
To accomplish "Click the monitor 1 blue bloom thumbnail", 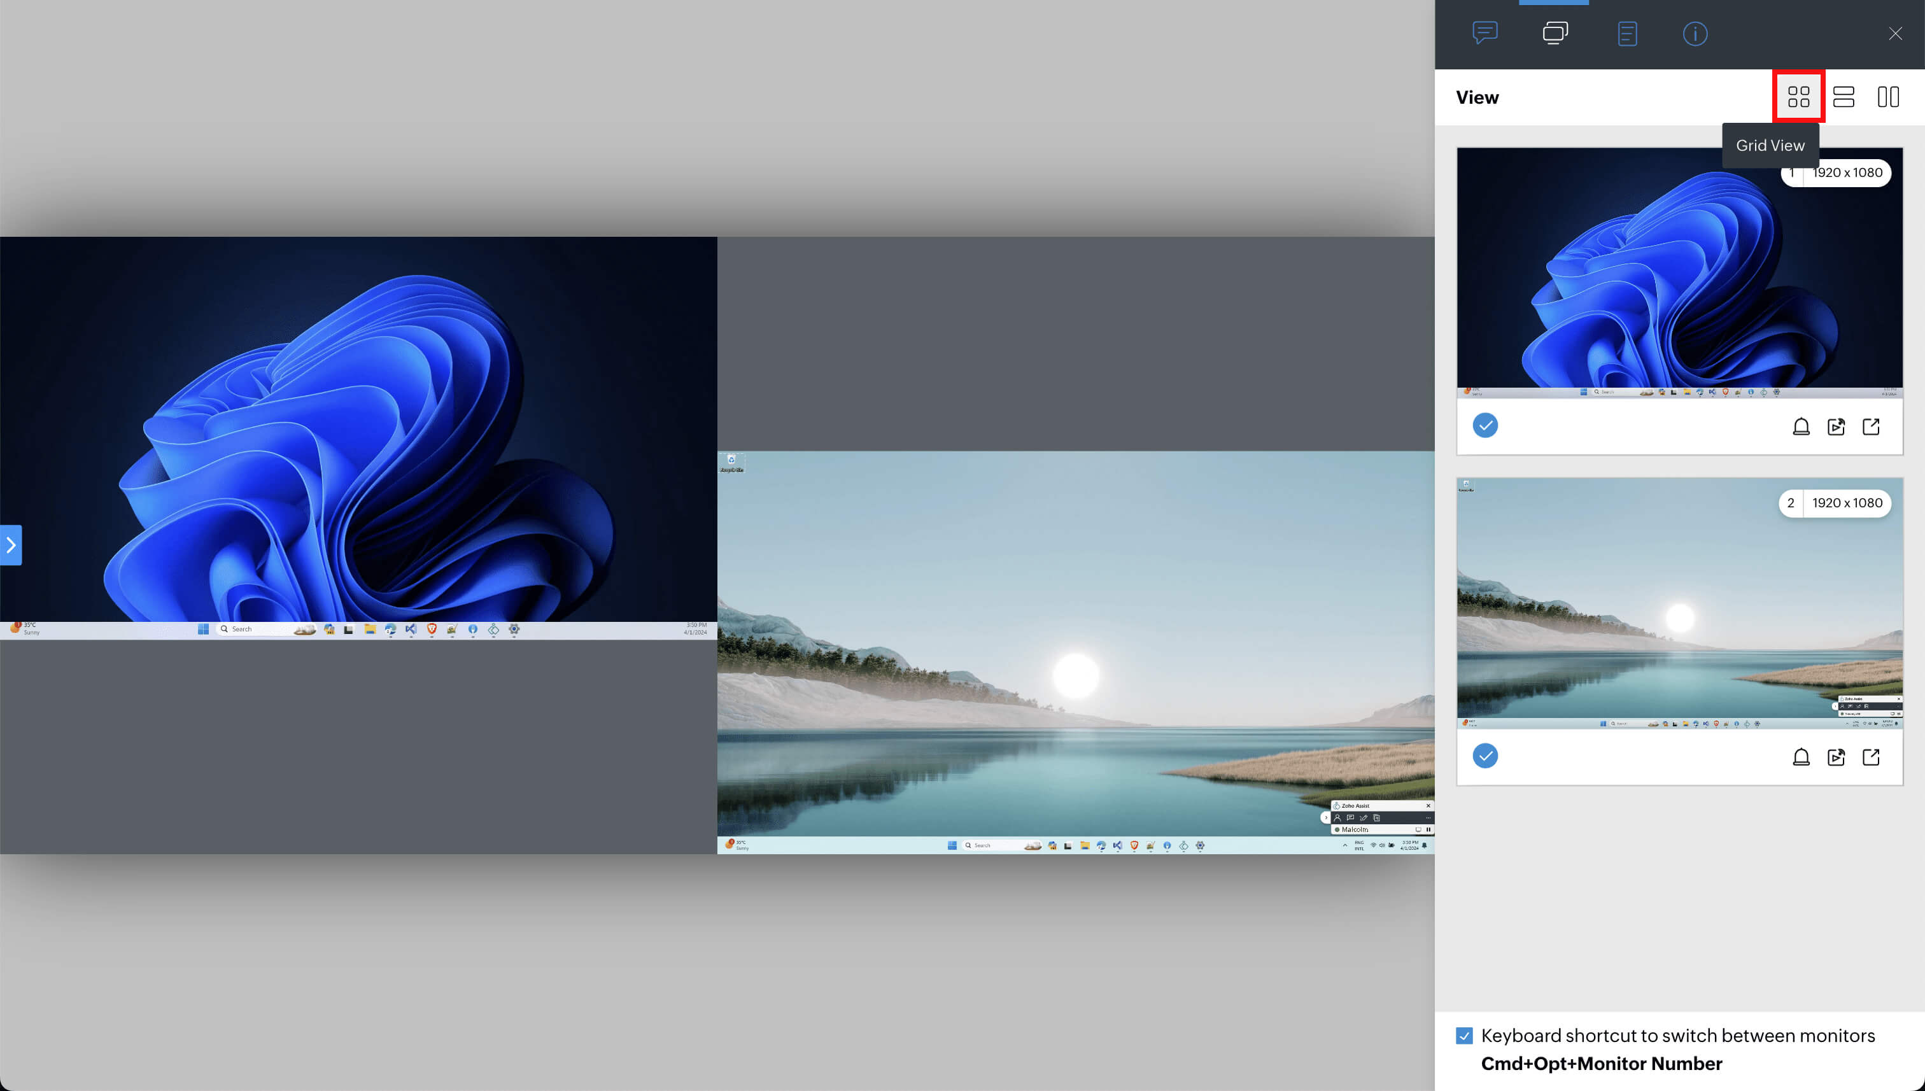I will 1679,278.
